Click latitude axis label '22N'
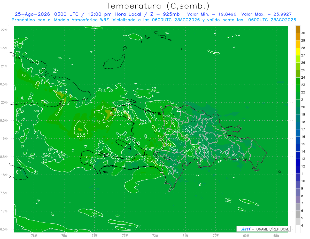The height and width of the screenshot is (239, 310). click(4, 30)
